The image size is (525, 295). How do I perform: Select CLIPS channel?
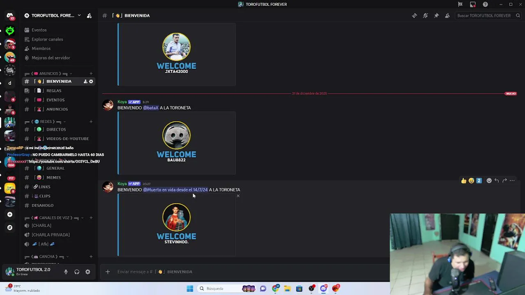(x=59, y=196)
